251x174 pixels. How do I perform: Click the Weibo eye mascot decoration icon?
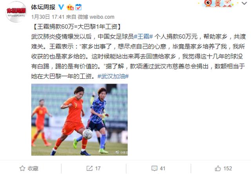[208, 3]
